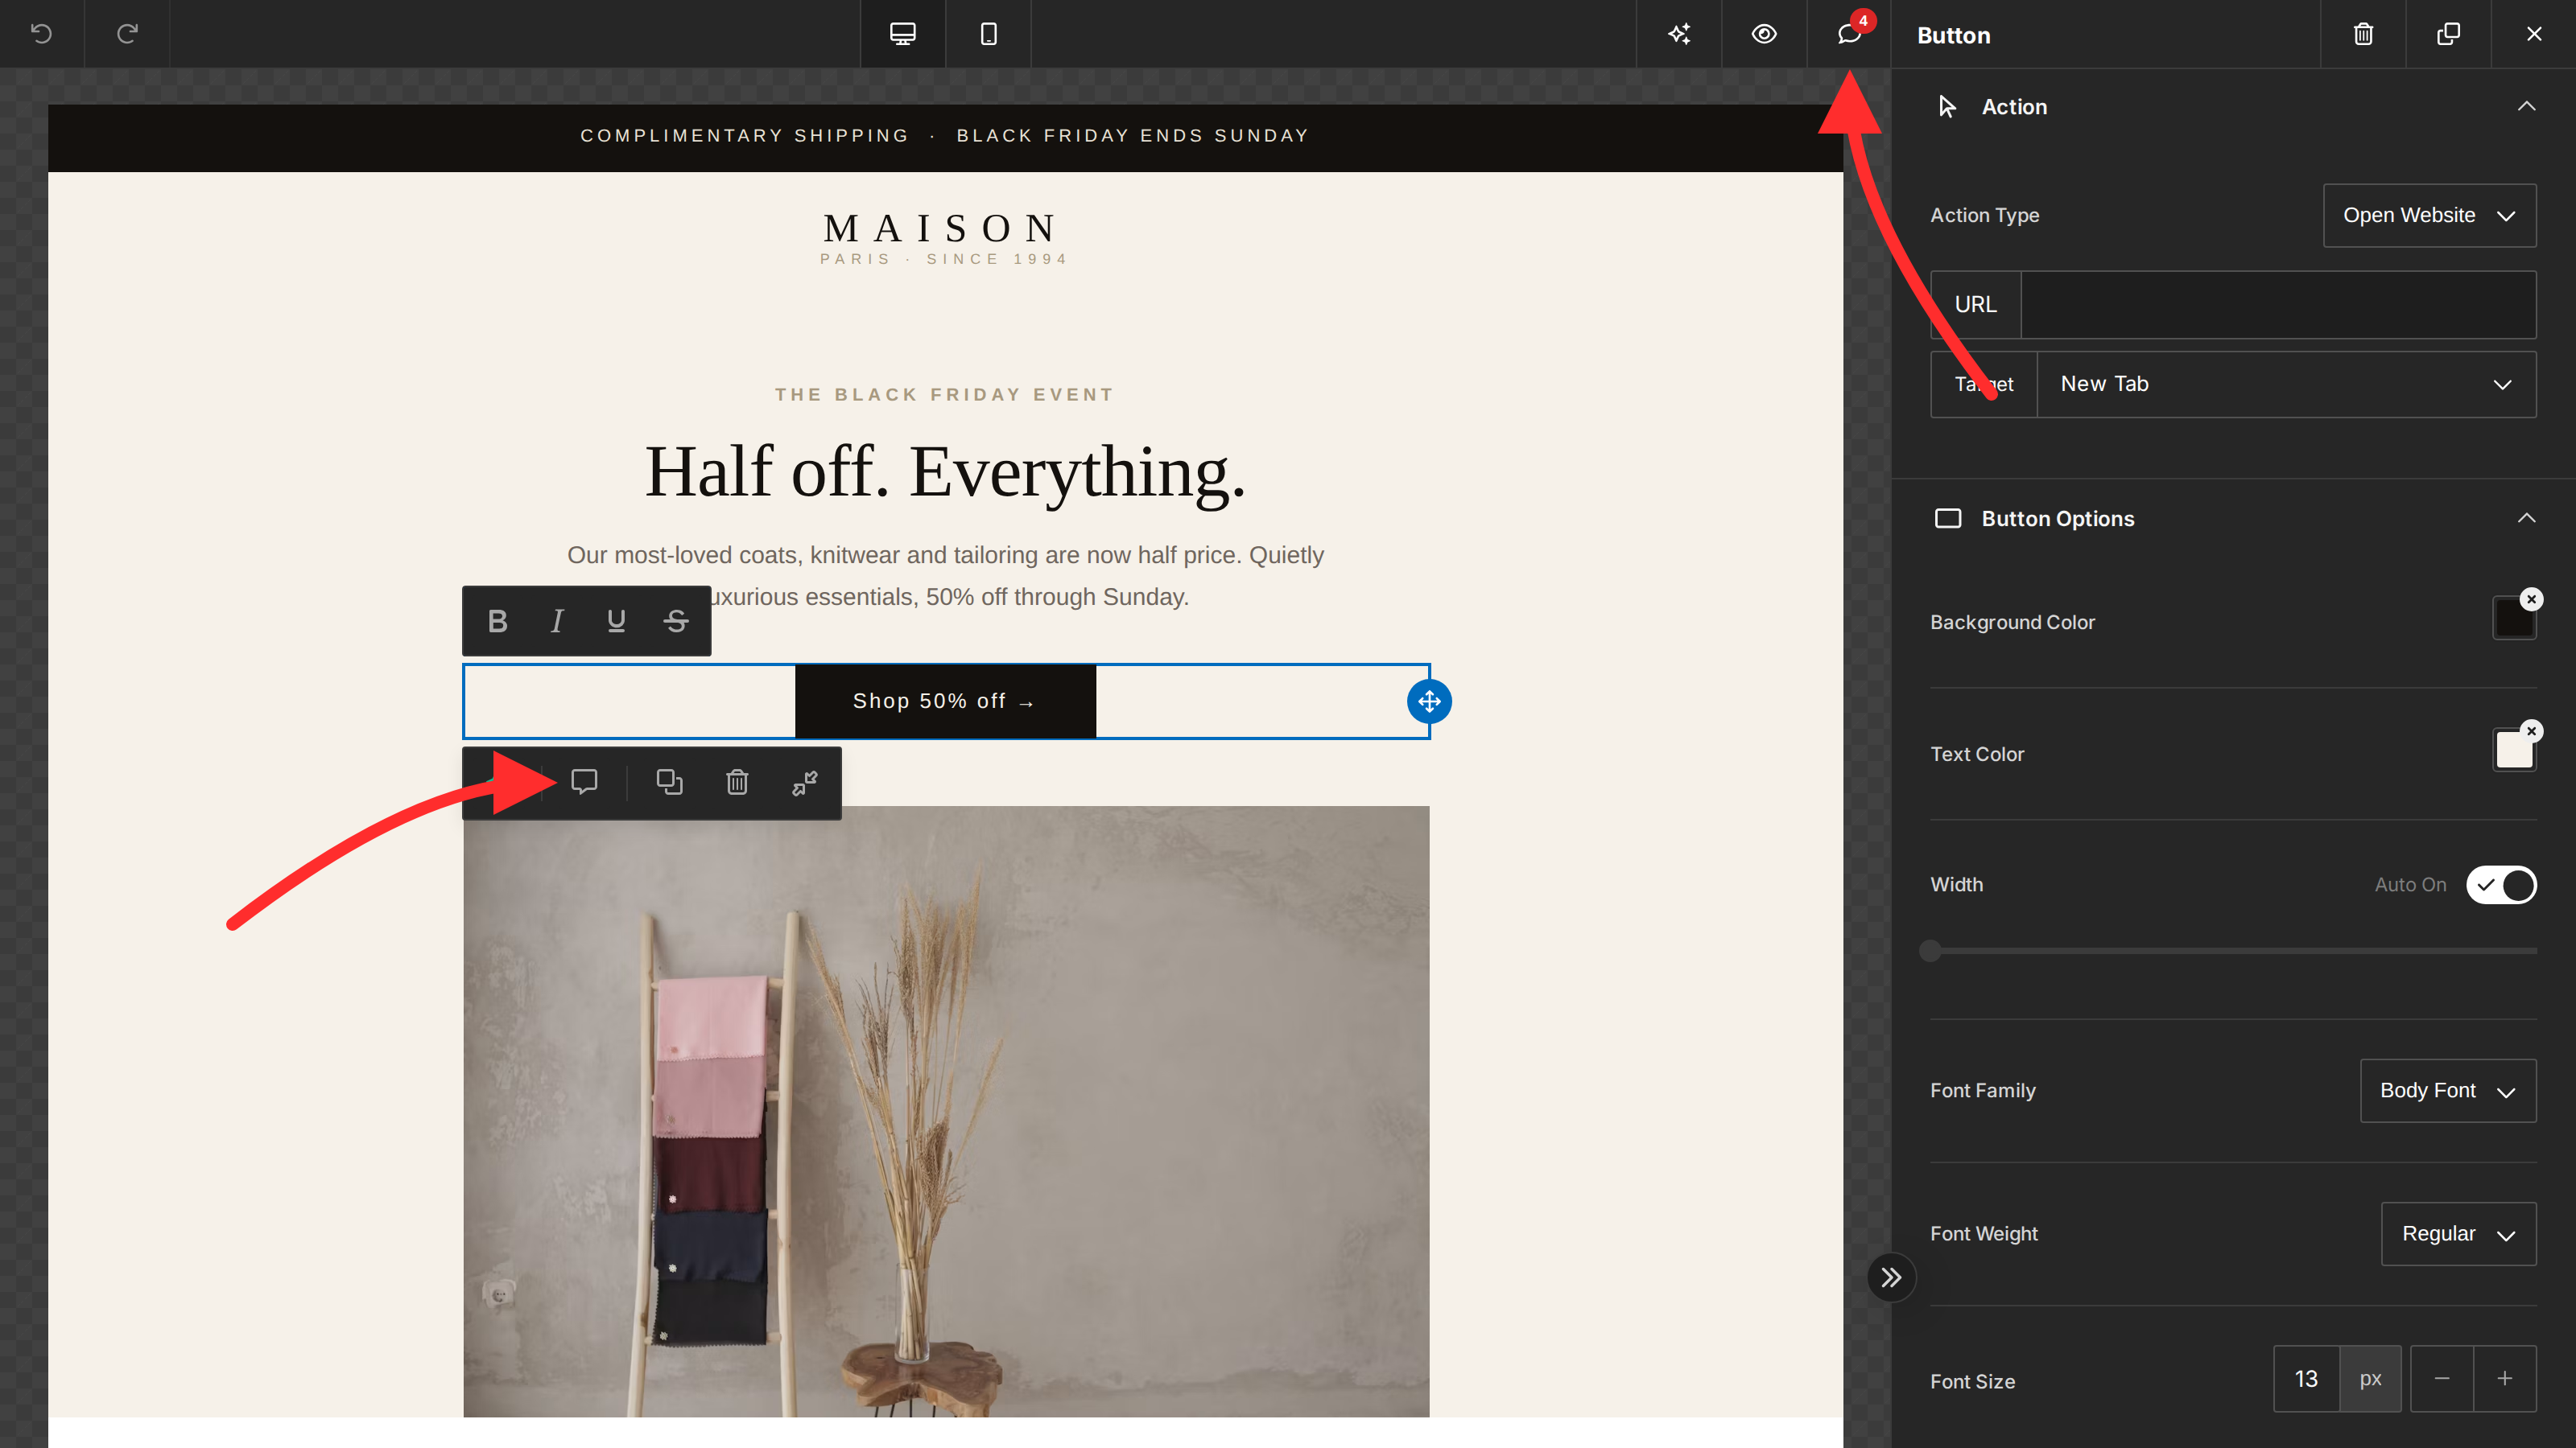
Task: Open the Target New Tab dropdown
Action: click(2286, 384)
